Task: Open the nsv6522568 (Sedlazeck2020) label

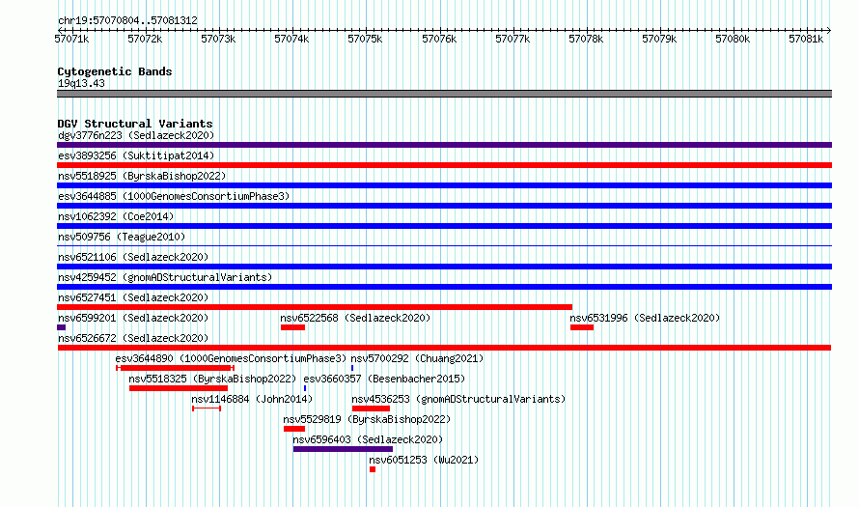Action: [x=355, y=318]
